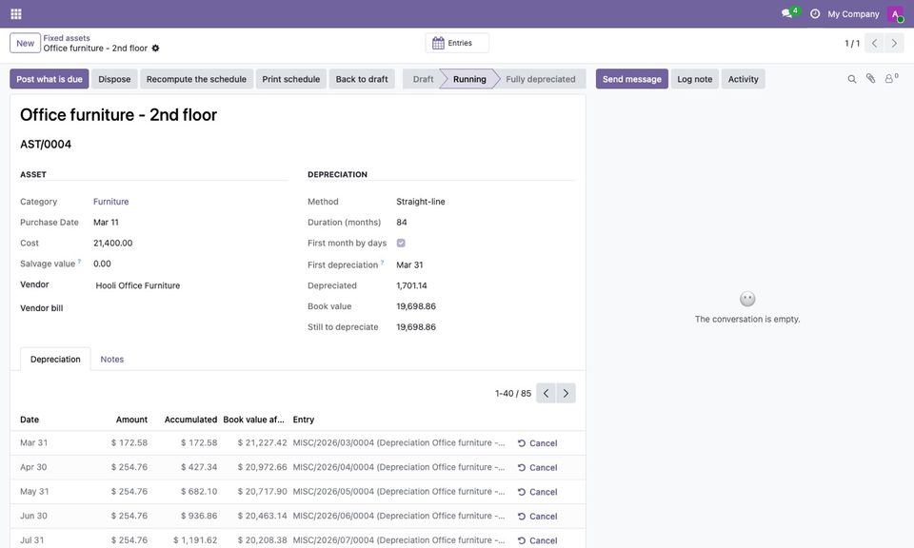Switch to the Notes tab
This screenshot has width=914, height=548.
click(x=112, y=360)
